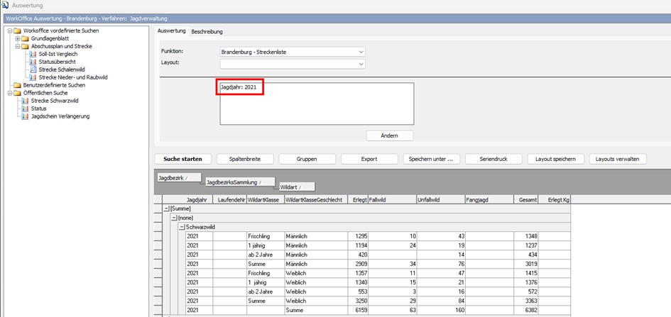671x317 pixels.
Task: Open the Funktion dropdown list
Action: click(361, 52)
